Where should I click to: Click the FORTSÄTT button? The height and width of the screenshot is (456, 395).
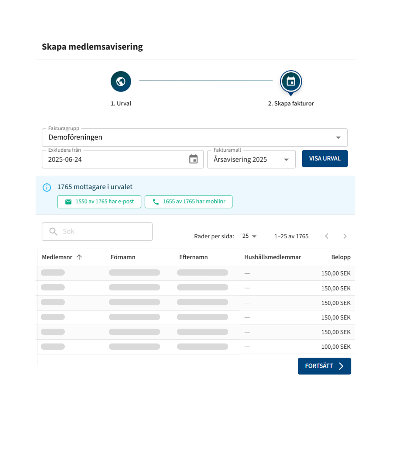(324, 366)
